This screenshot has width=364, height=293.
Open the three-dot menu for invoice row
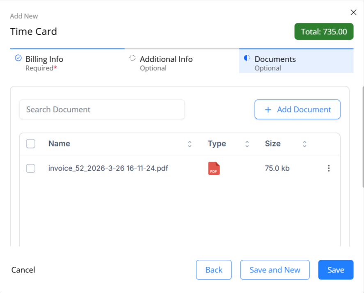329,168
